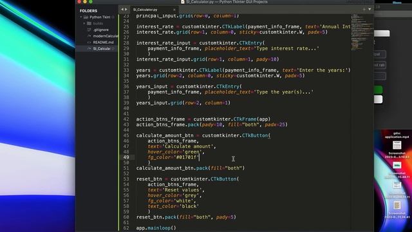The image size is (412, 232).
Task: Open README.md in the sidebar
Action: click(103, 43)
